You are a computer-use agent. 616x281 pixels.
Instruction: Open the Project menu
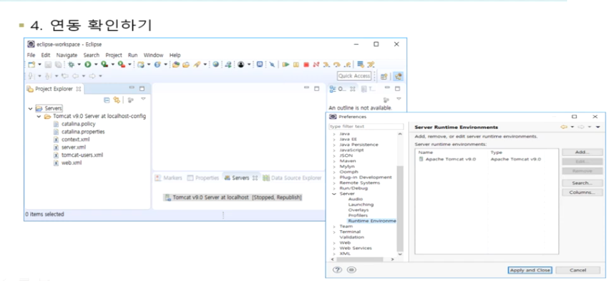(x=113, y=56)
